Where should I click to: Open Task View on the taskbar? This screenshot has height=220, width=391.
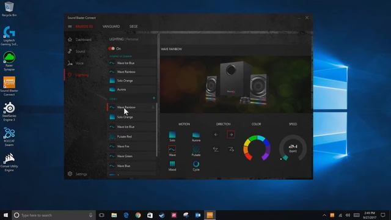(101, 215)
